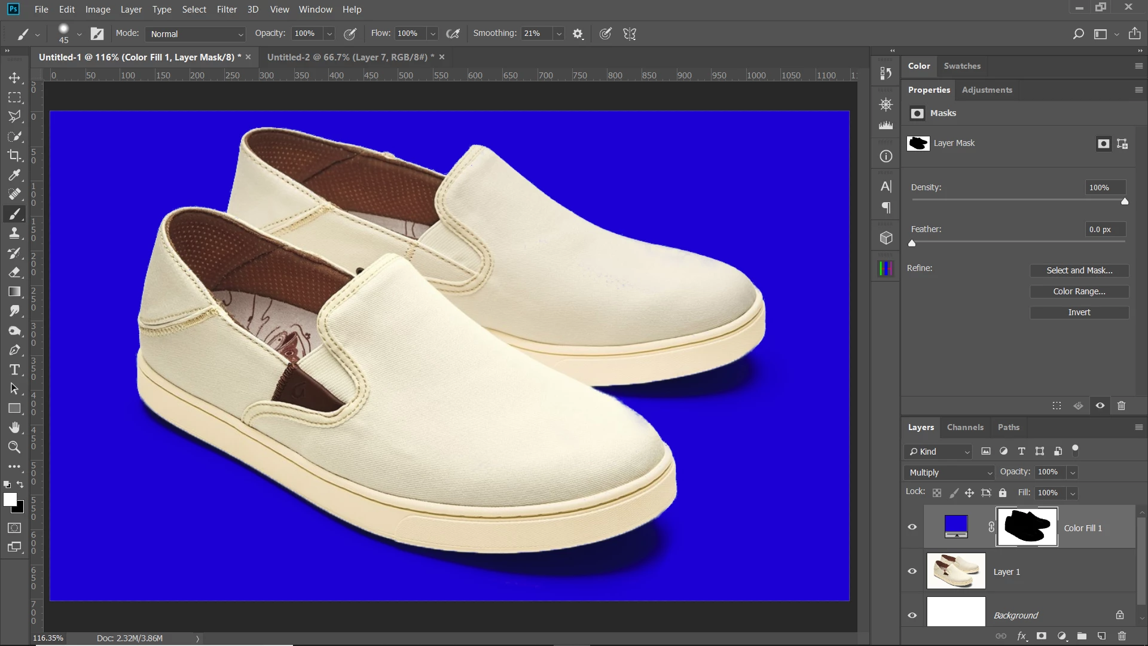Switch to the Channels tab

click(x=964, y=427)
